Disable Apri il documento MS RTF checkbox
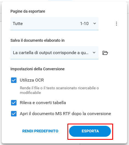The height and width of the screenshot is (145, 129). [x=14, y=114]
